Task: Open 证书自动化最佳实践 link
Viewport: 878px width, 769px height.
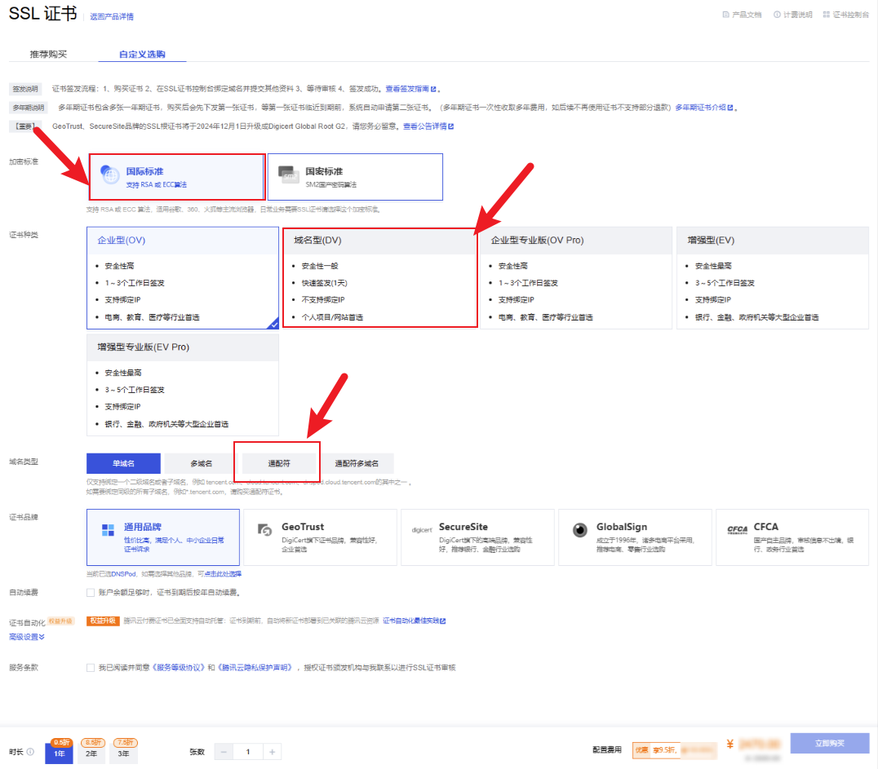Action: (x=414, y=621)
